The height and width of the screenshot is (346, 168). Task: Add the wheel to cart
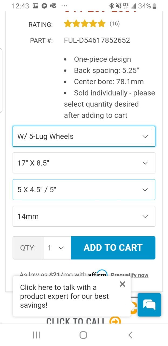point(113,248)
